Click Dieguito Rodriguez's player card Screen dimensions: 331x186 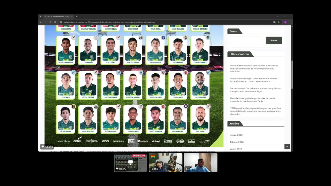pyautogui.click(x=65, y=50)
